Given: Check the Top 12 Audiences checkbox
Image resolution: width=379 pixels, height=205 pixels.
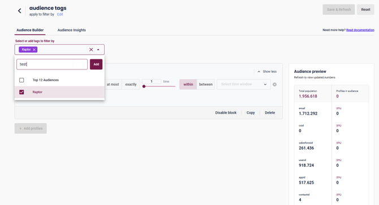Looking at the screenshot, I should click(21, 80).
